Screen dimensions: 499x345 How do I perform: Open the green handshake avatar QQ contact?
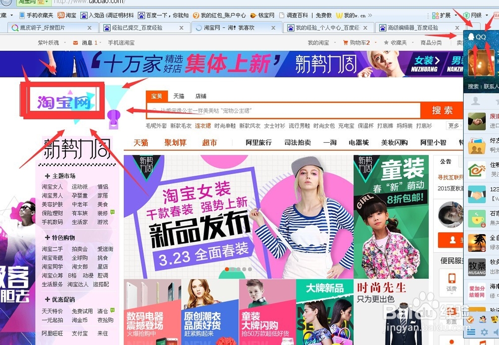coord(477,121)
